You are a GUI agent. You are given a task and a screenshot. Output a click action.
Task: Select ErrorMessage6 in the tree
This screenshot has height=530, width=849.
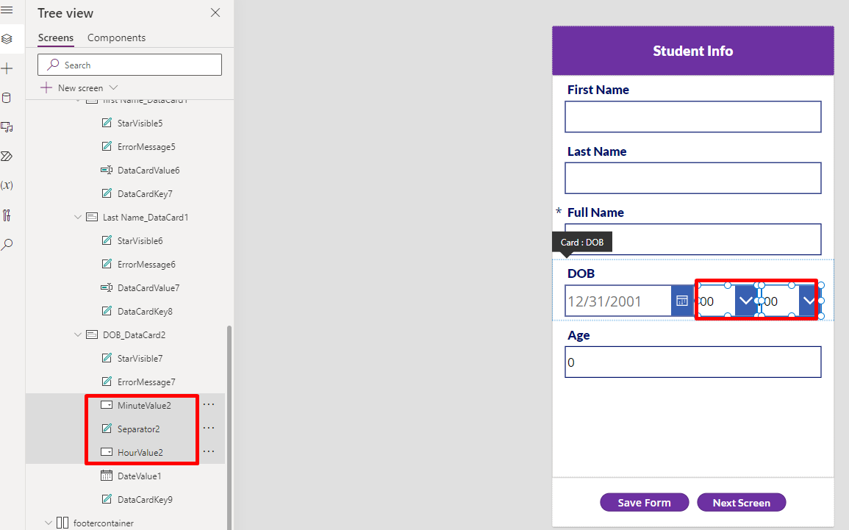coord(146,264)
